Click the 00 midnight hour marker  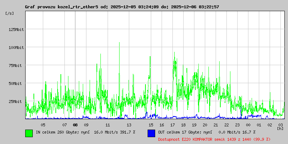[x=248, y=125]
